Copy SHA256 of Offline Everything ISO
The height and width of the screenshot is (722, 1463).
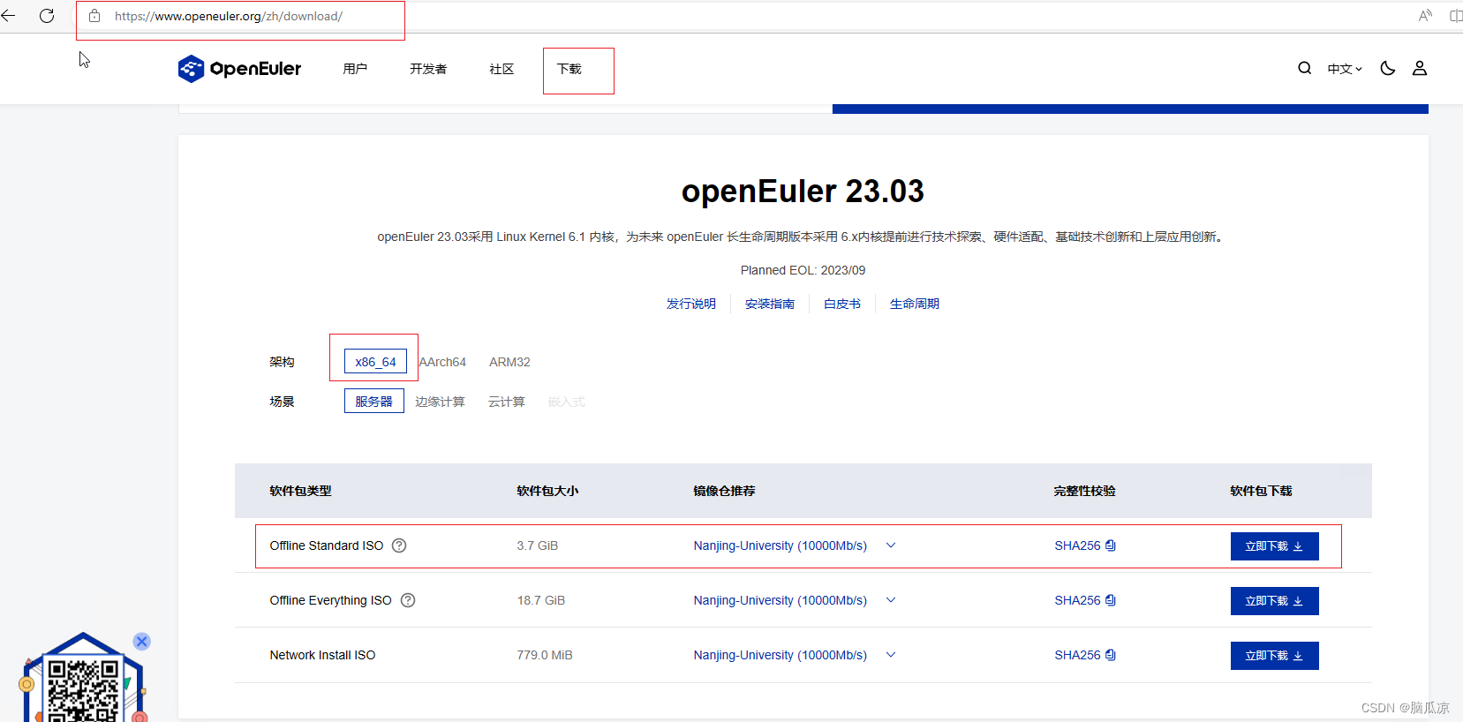[x=1111, y=600]
